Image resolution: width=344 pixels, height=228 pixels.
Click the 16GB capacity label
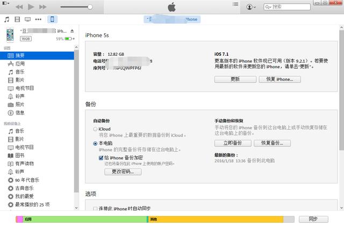[x=26, y=39]
